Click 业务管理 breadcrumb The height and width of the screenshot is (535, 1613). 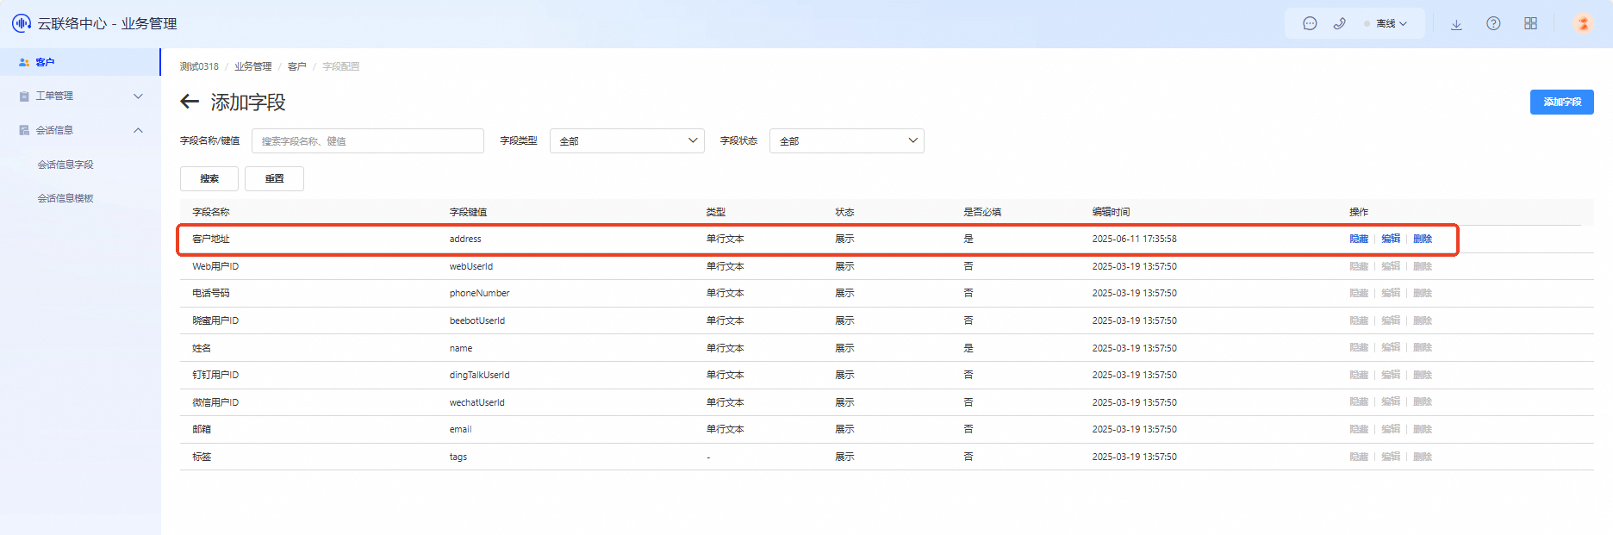tap(253, 66)
